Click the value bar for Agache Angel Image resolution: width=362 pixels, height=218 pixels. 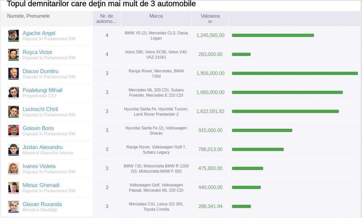pyautogui.click(x=273, y=35)
